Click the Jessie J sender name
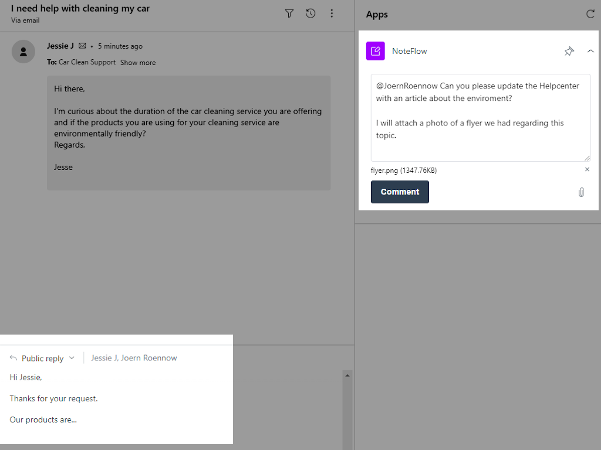Viewport: 601px width, 450px height. coord(60,46)
